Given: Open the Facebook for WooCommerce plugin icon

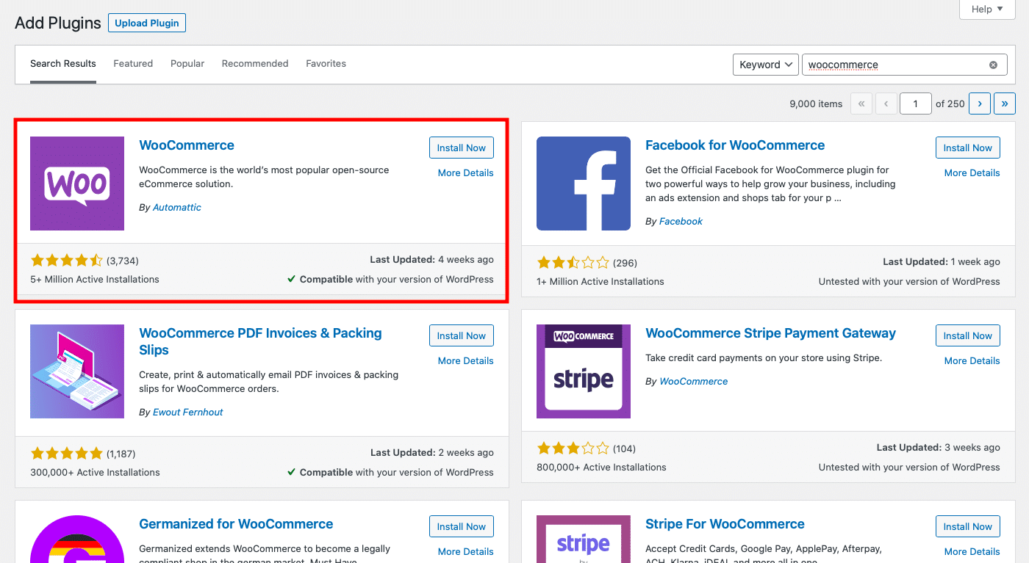Looking at the screenshot, I should (584, 184).
